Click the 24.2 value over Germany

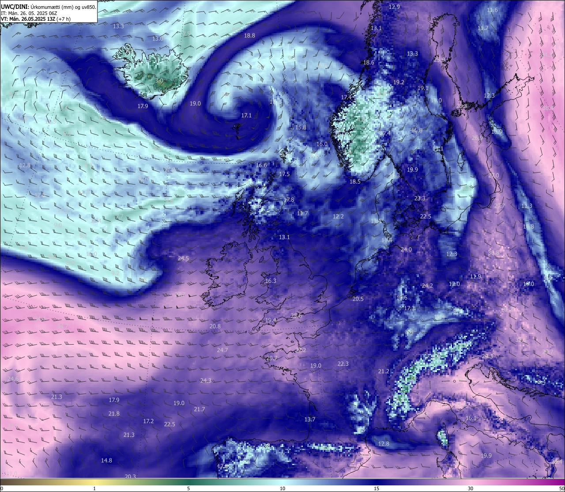(x=427, y=286)
